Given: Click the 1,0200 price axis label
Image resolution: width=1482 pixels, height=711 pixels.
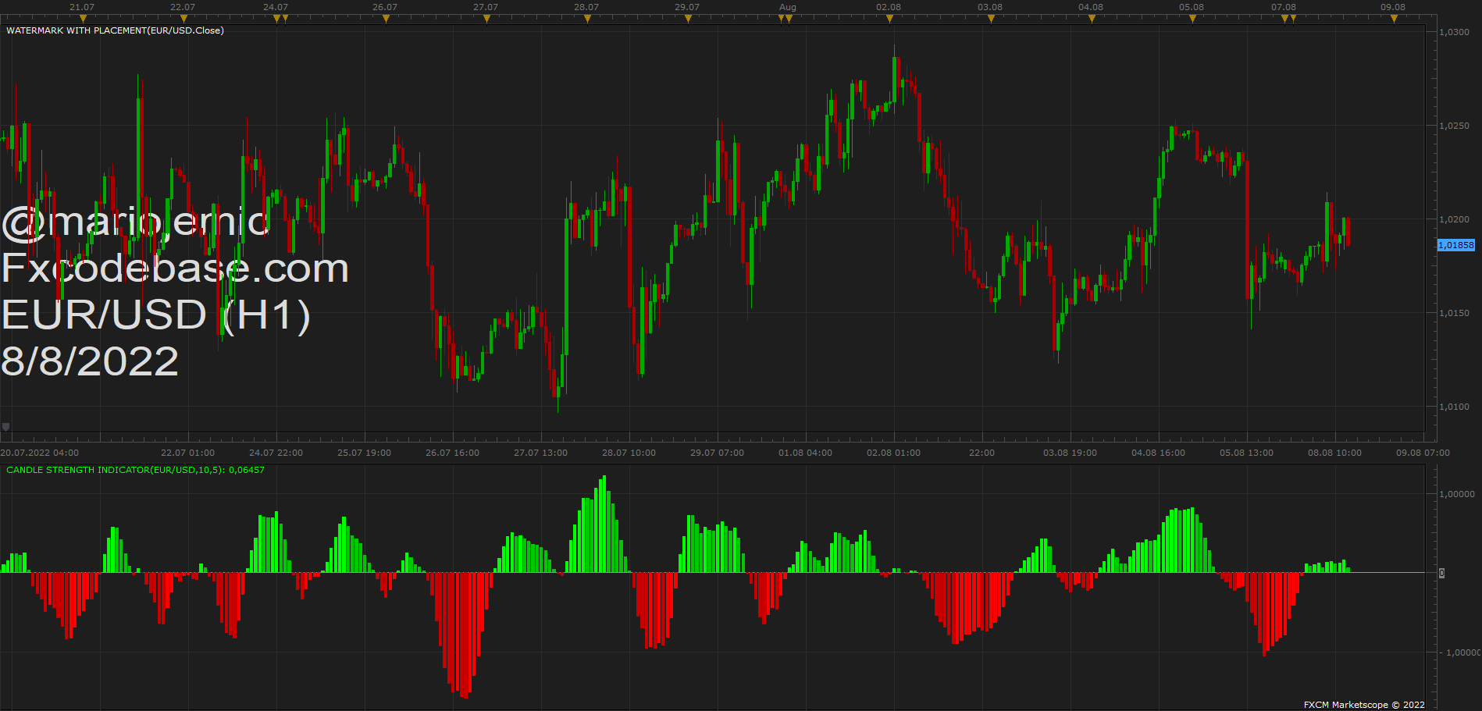Looking at the screenshot, I should click(1454, 219).
